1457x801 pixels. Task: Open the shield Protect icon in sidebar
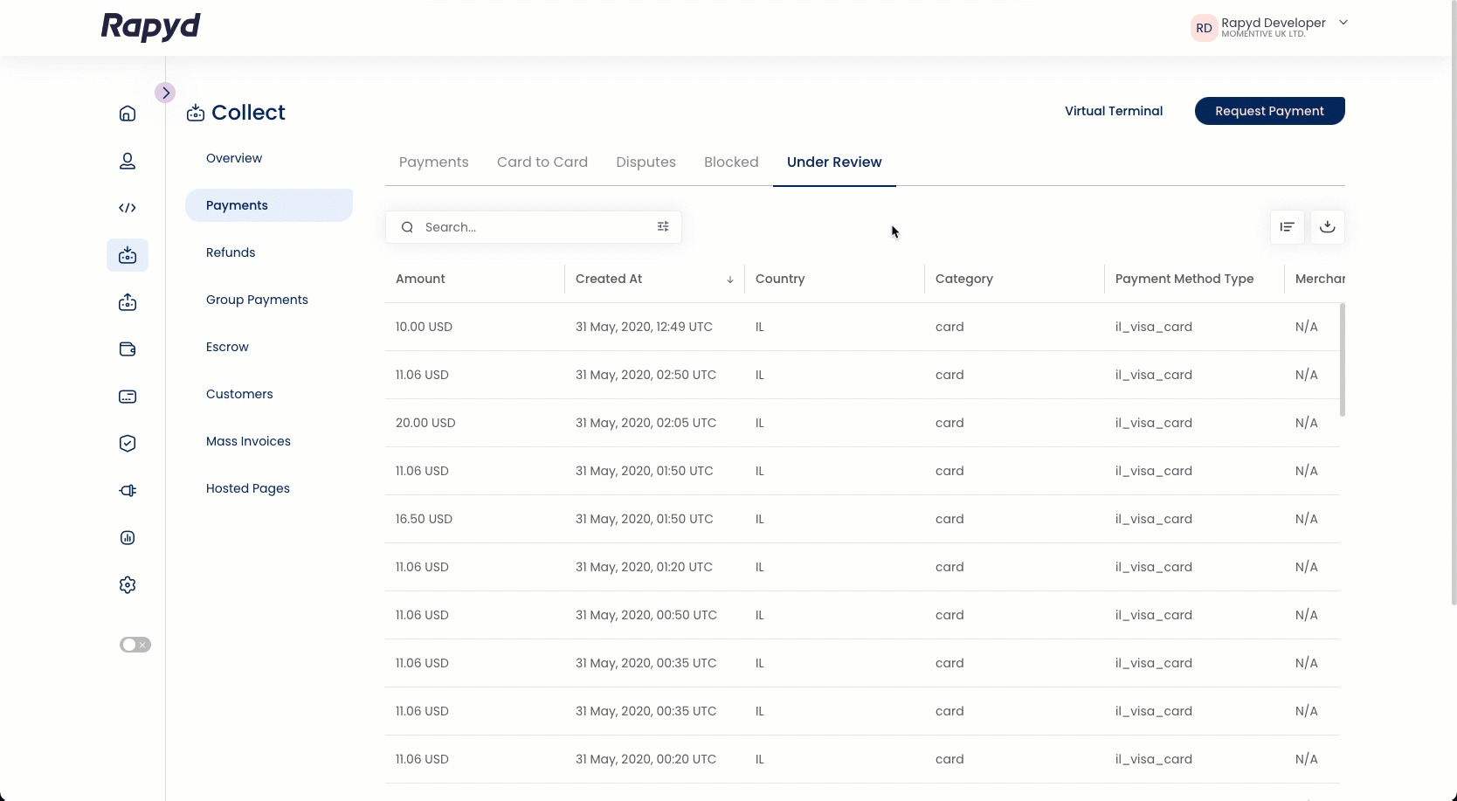[x=128, y=444]
